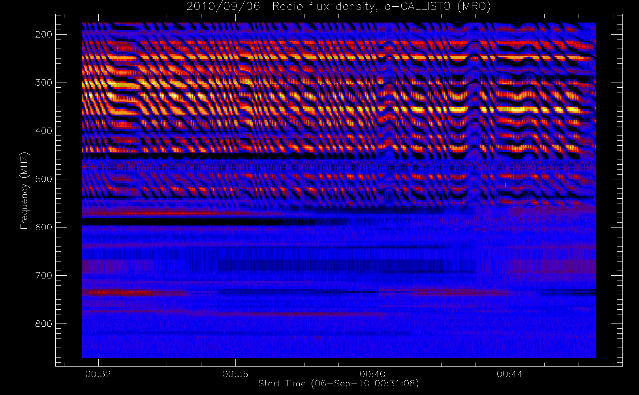Click the 00:32 time tick label

point(98,374)
